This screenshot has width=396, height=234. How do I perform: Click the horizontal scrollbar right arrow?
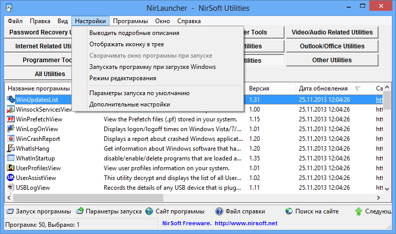point(379,197)
